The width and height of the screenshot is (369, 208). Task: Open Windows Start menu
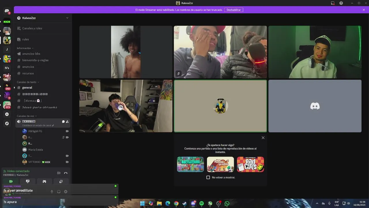click(x=142, y=203)
